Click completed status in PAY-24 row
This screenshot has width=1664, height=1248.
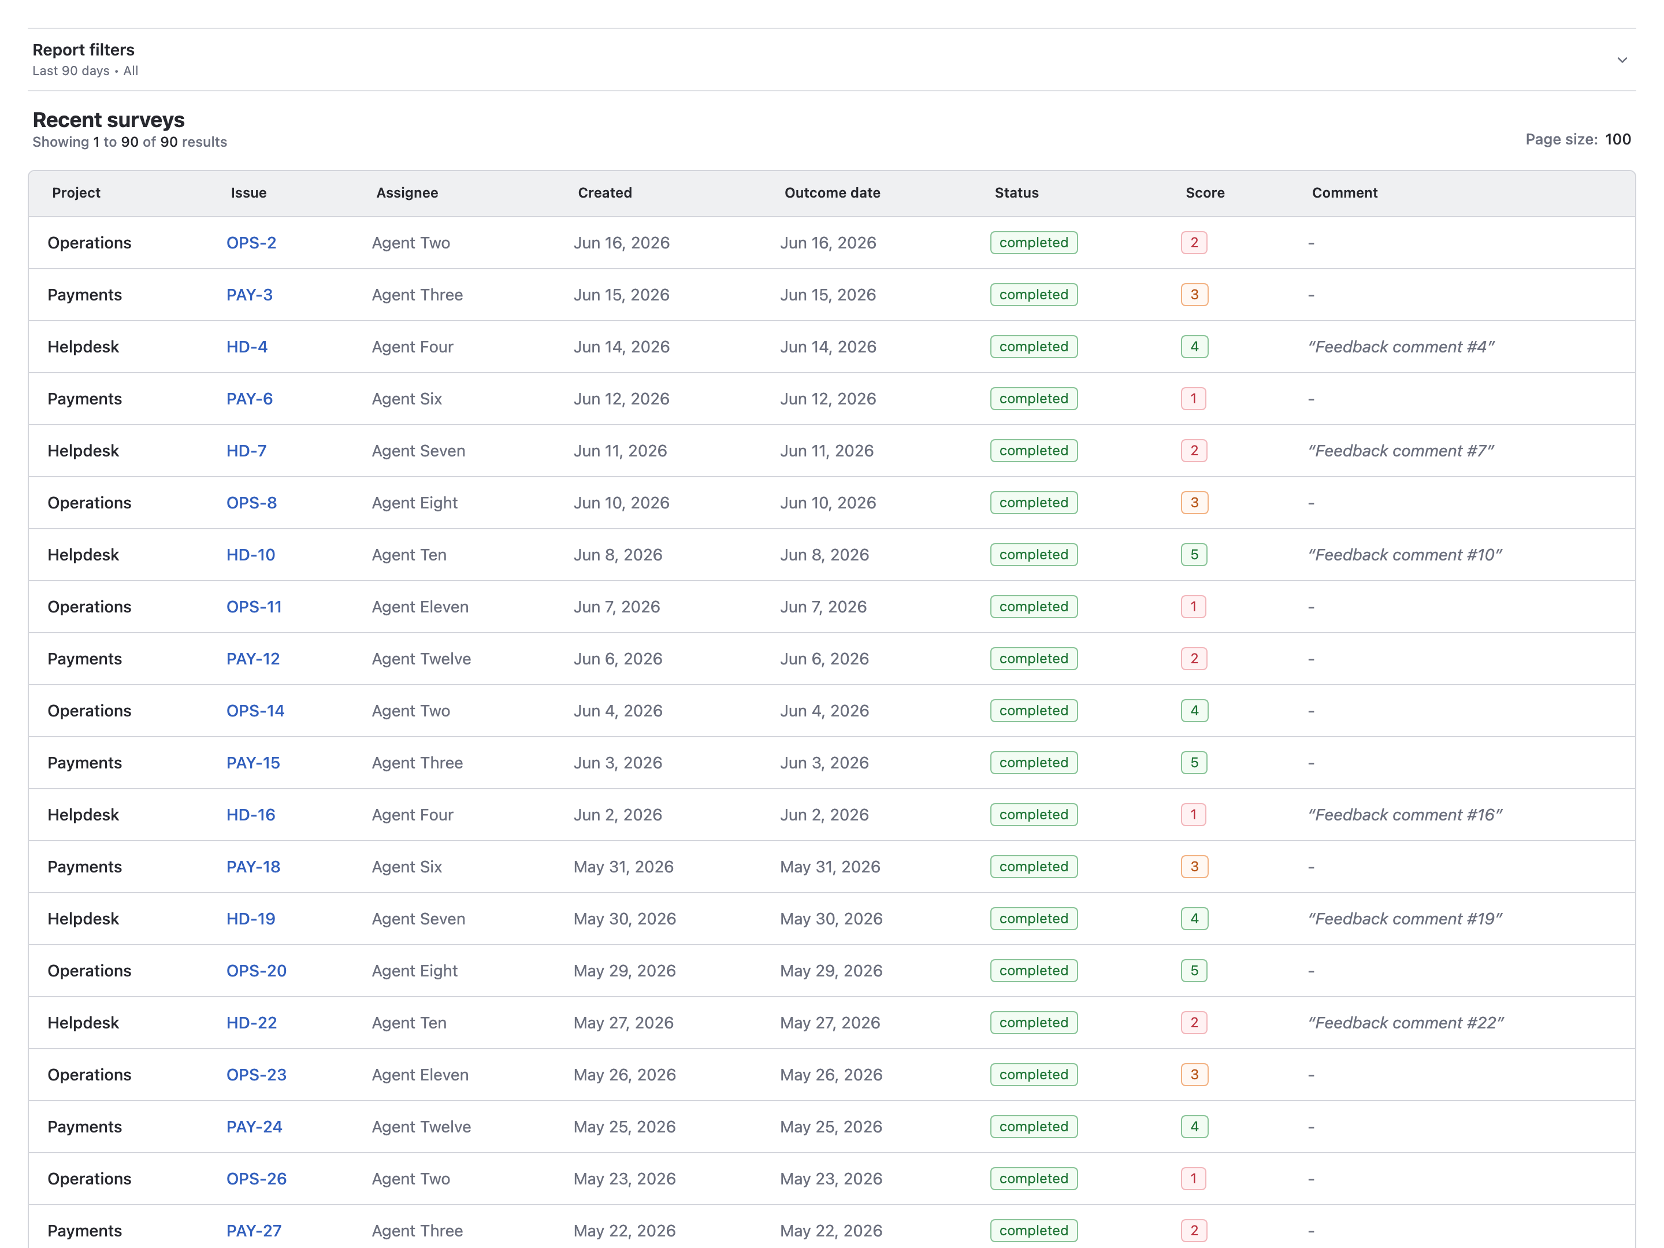click(x=1034, y=1126)
